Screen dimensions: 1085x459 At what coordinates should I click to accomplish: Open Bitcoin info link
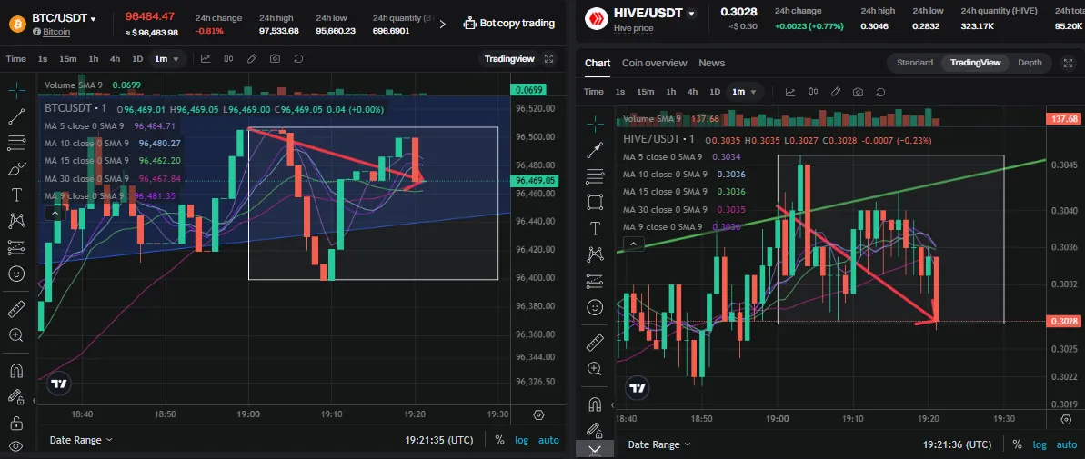51,32
